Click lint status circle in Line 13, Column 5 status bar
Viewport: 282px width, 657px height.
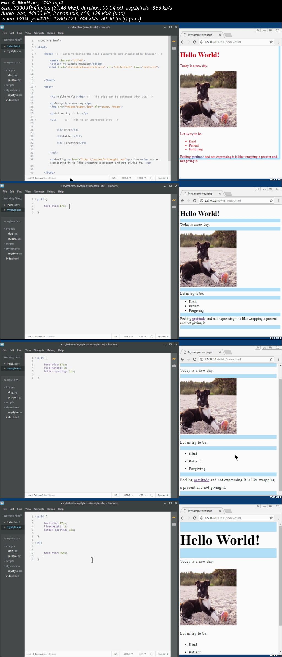pyautogui.click(x=151, y=654)
